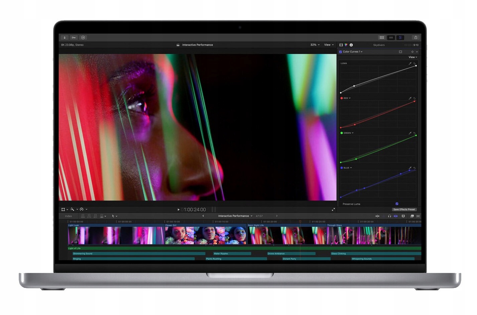Click the top-right control point on RED curve
The width and height of the screenshot is (477, 315).
click(x=414, y=101)
